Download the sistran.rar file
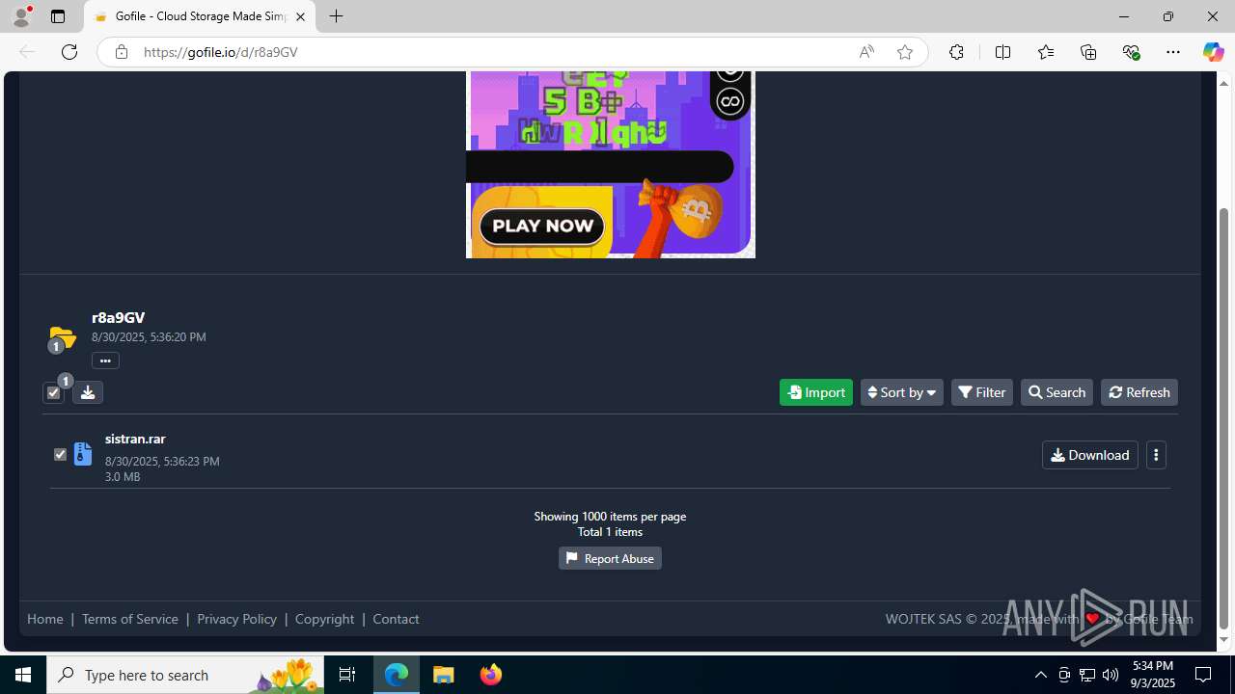The image size is (1235, 694). pos(1090,455)
